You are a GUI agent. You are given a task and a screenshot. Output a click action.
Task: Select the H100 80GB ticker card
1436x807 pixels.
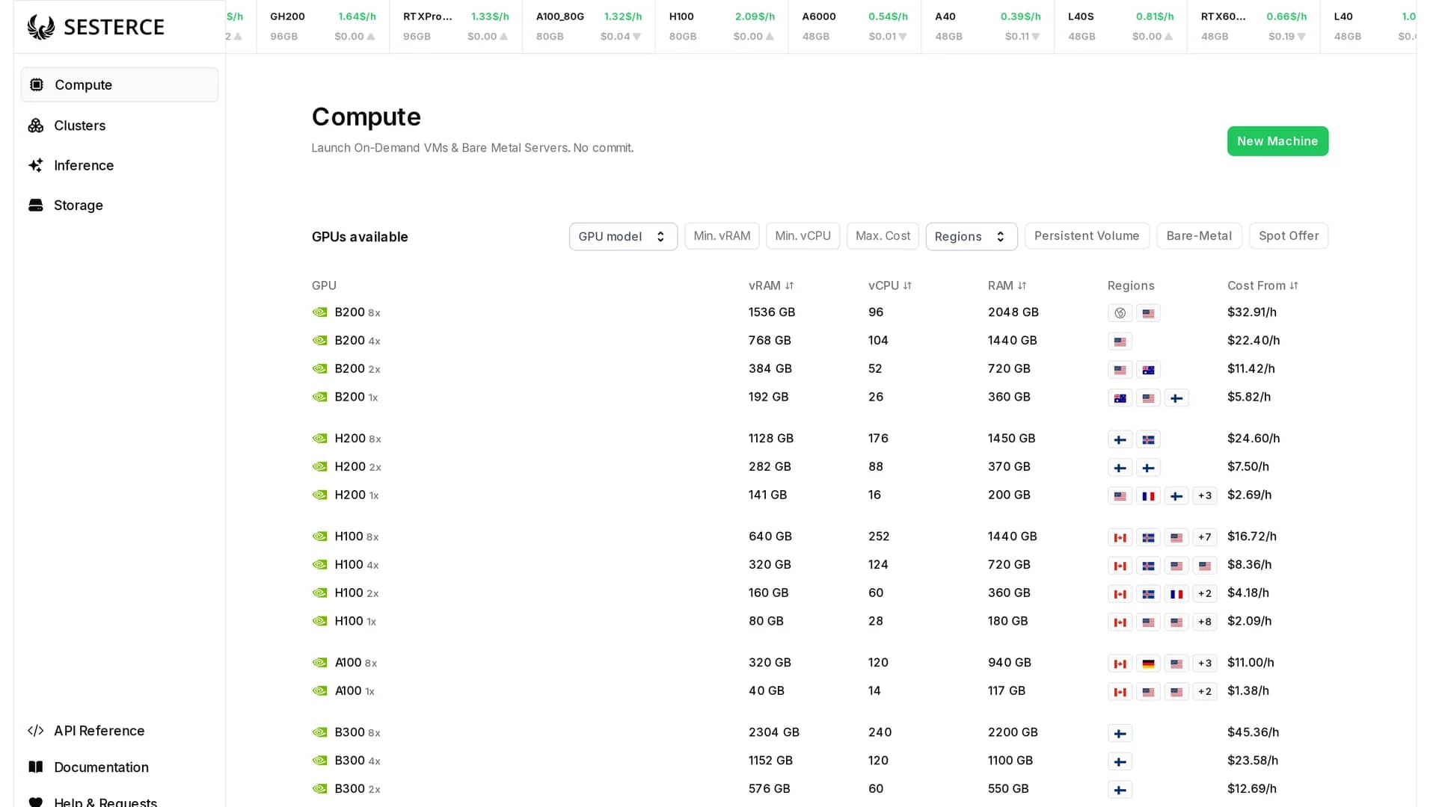point(722,26)
